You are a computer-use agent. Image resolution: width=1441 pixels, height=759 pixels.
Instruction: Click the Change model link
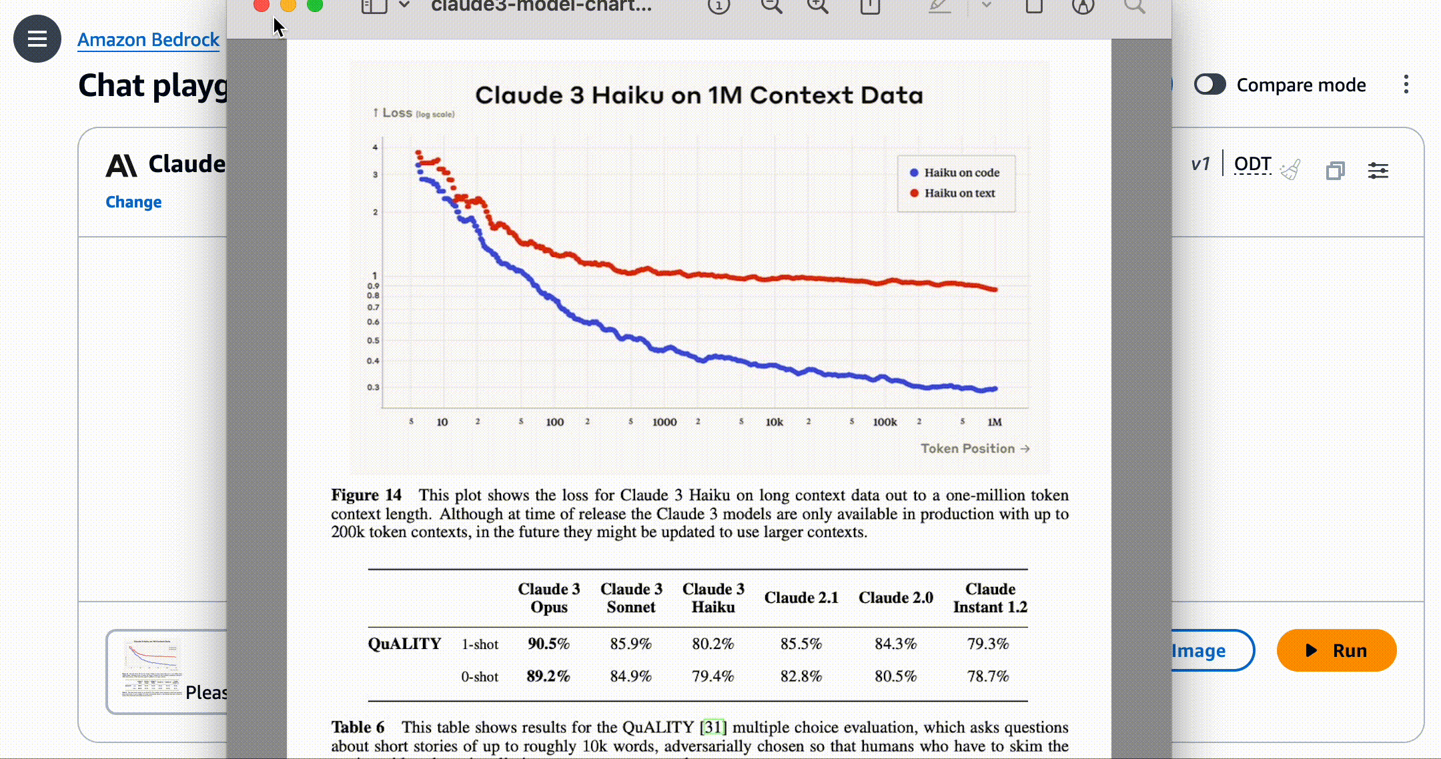coord(133,202)
